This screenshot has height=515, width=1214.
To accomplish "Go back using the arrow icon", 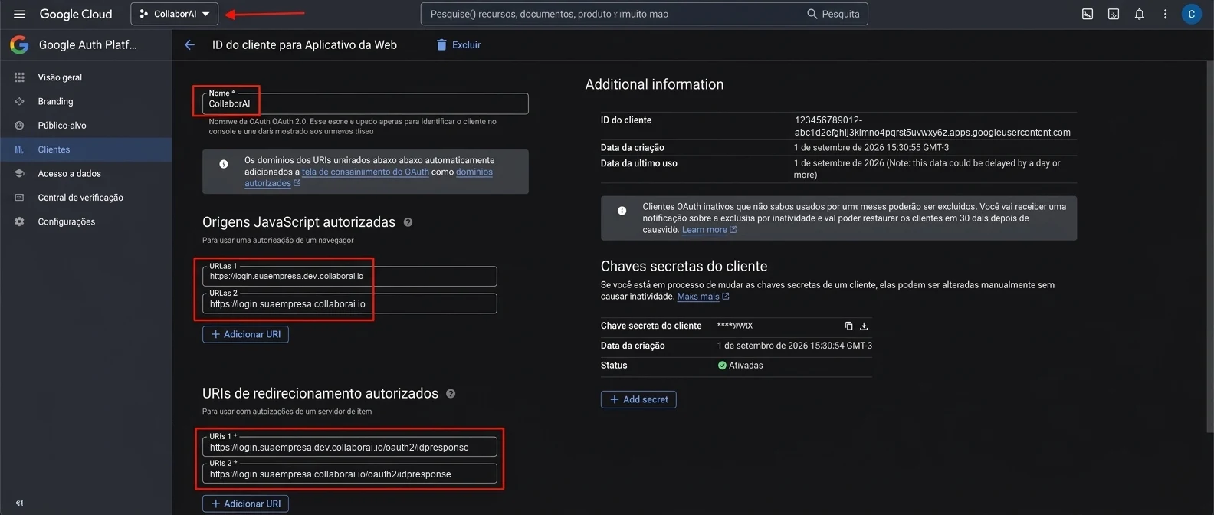I will coord(189,44).
